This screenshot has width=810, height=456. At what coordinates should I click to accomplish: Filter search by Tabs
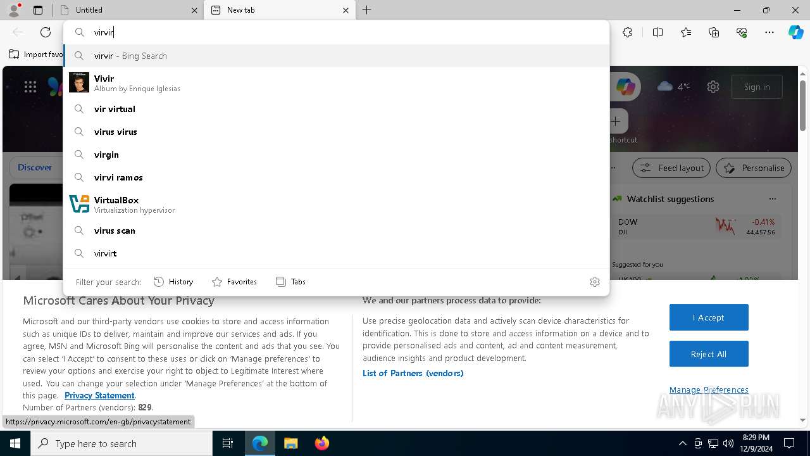pyautogui.click(x=291, y=282)
